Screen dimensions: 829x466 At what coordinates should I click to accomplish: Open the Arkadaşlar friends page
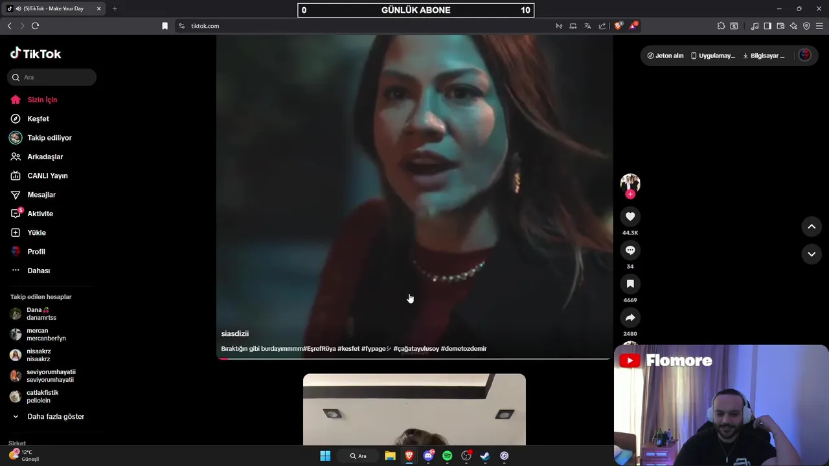click(45, 157)
